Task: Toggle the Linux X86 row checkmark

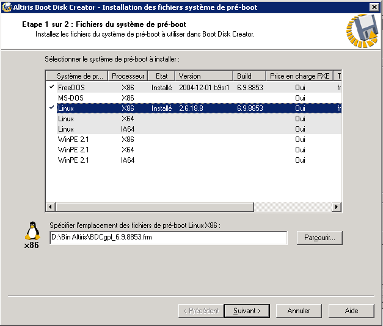Action: tap(51, 108)
